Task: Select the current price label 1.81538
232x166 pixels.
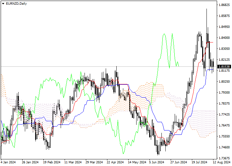Action: (224, 66)
